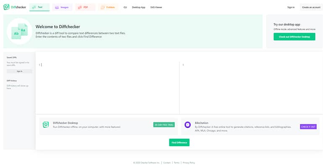Click the Diffchecker logo icon
The image size is (323, 168).
pyautogui.click(x=6, y=7)
